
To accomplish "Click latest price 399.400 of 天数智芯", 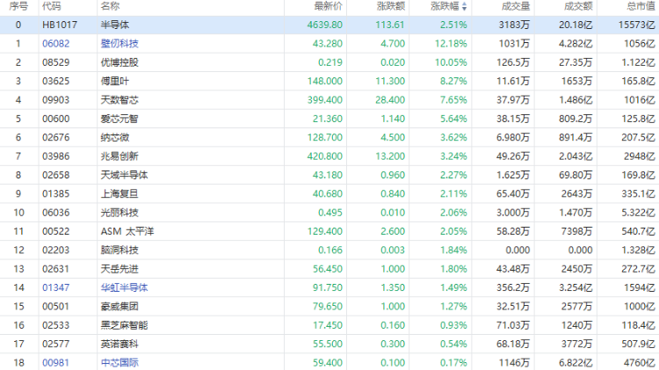I will [x=325, y=100].
